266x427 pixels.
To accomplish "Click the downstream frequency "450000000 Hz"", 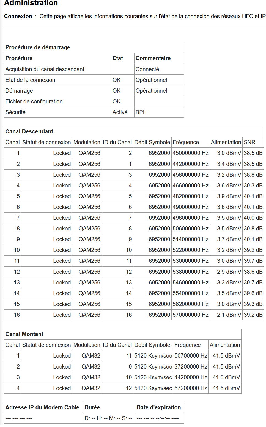I will (x=191, y=153).
